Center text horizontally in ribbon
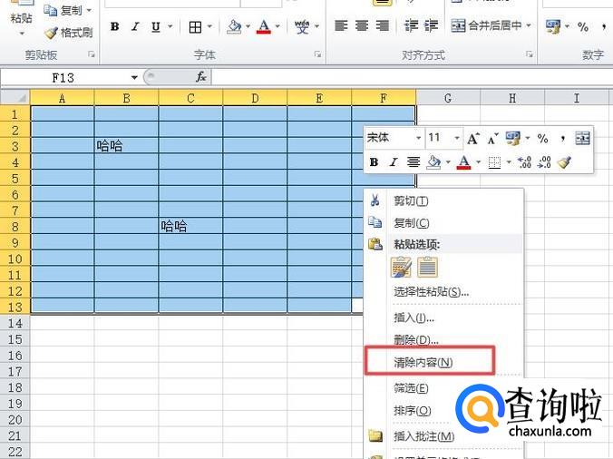 pyautogui.click(x=362, y=25)
